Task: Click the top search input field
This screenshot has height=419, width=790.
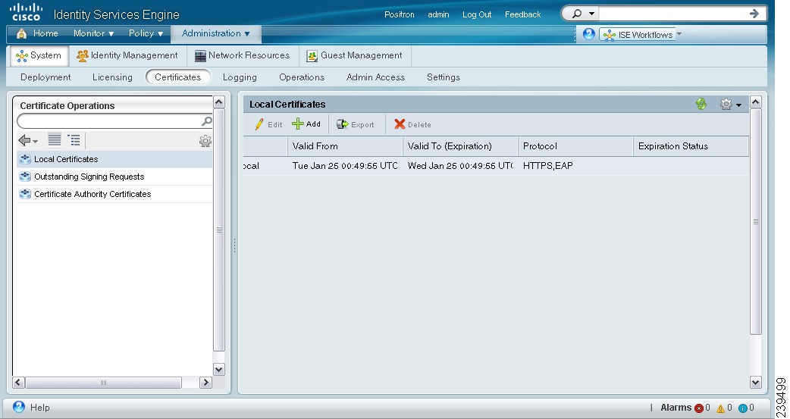Action: tap(672, 14)
